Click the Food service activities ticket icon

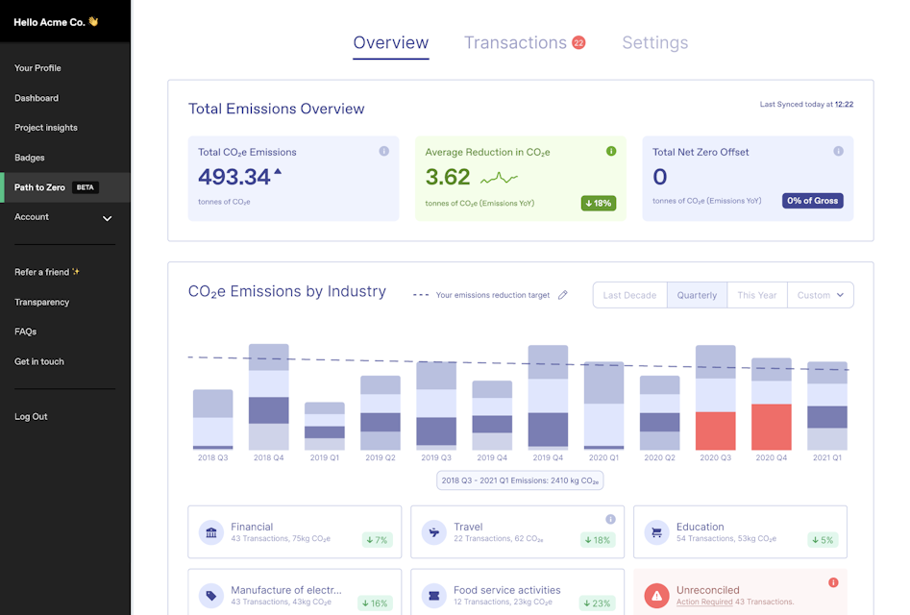coord(434,596)
